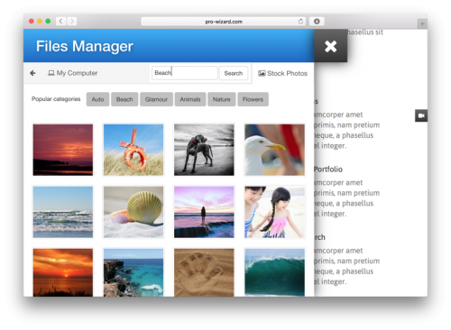Viewport: 451px width, 330px height.
Task: Click the Portfolio heading on the background page
Action: click(x=328, y=170)
